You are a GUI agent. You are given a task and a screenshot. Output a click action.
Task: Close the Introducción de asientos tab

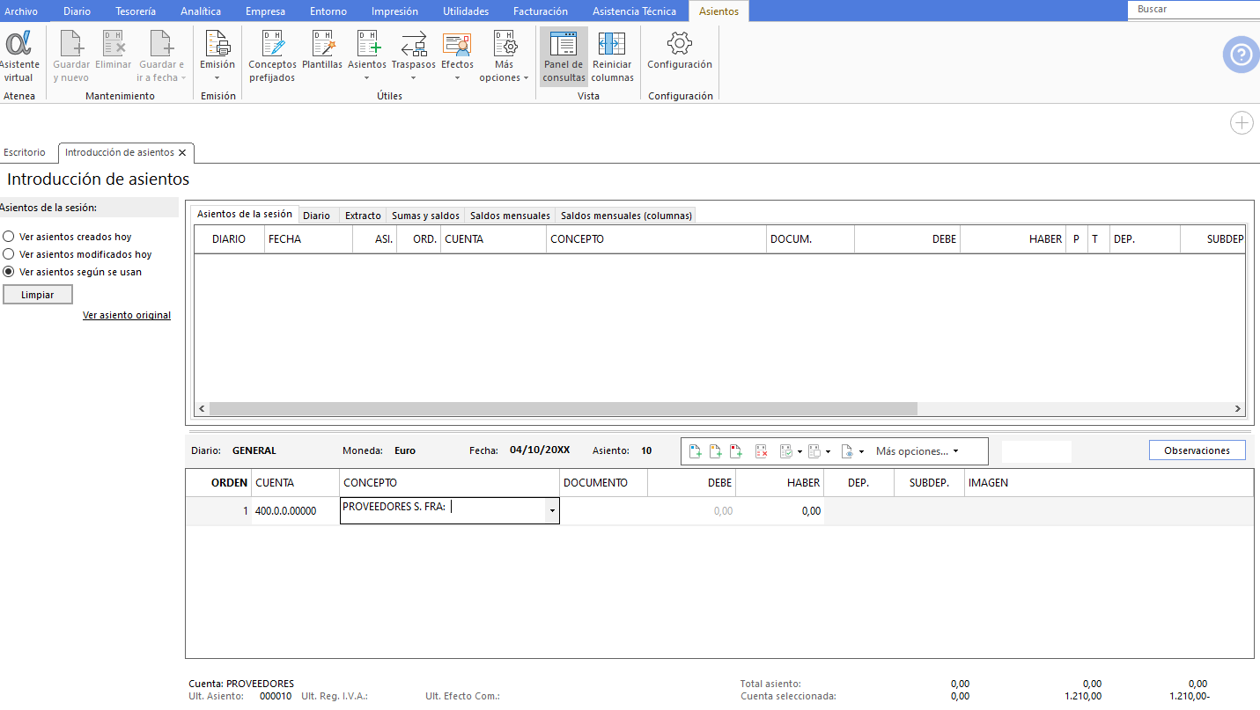pyautogui.click(x=182, y=153)
